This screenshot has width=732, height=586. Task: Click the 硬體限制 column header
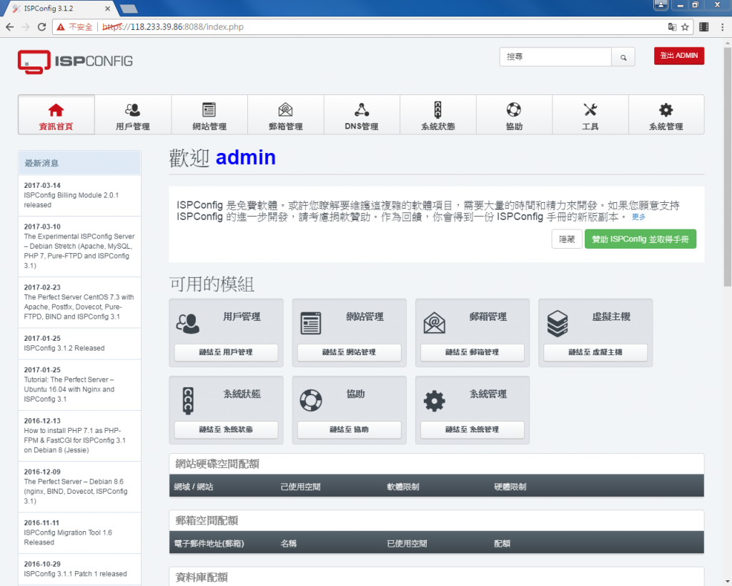coord(510,487)
